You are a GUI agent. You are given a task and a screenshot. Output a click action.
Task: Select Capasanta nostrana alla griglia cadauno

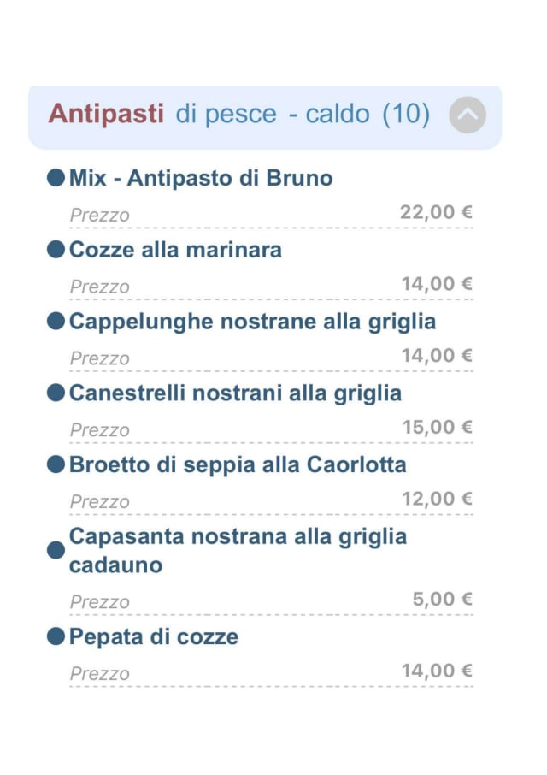click(238, 550)
